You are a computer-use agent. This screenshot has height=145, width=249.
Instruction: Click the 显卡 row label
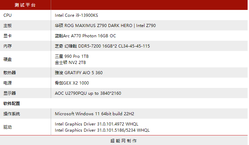8,36
